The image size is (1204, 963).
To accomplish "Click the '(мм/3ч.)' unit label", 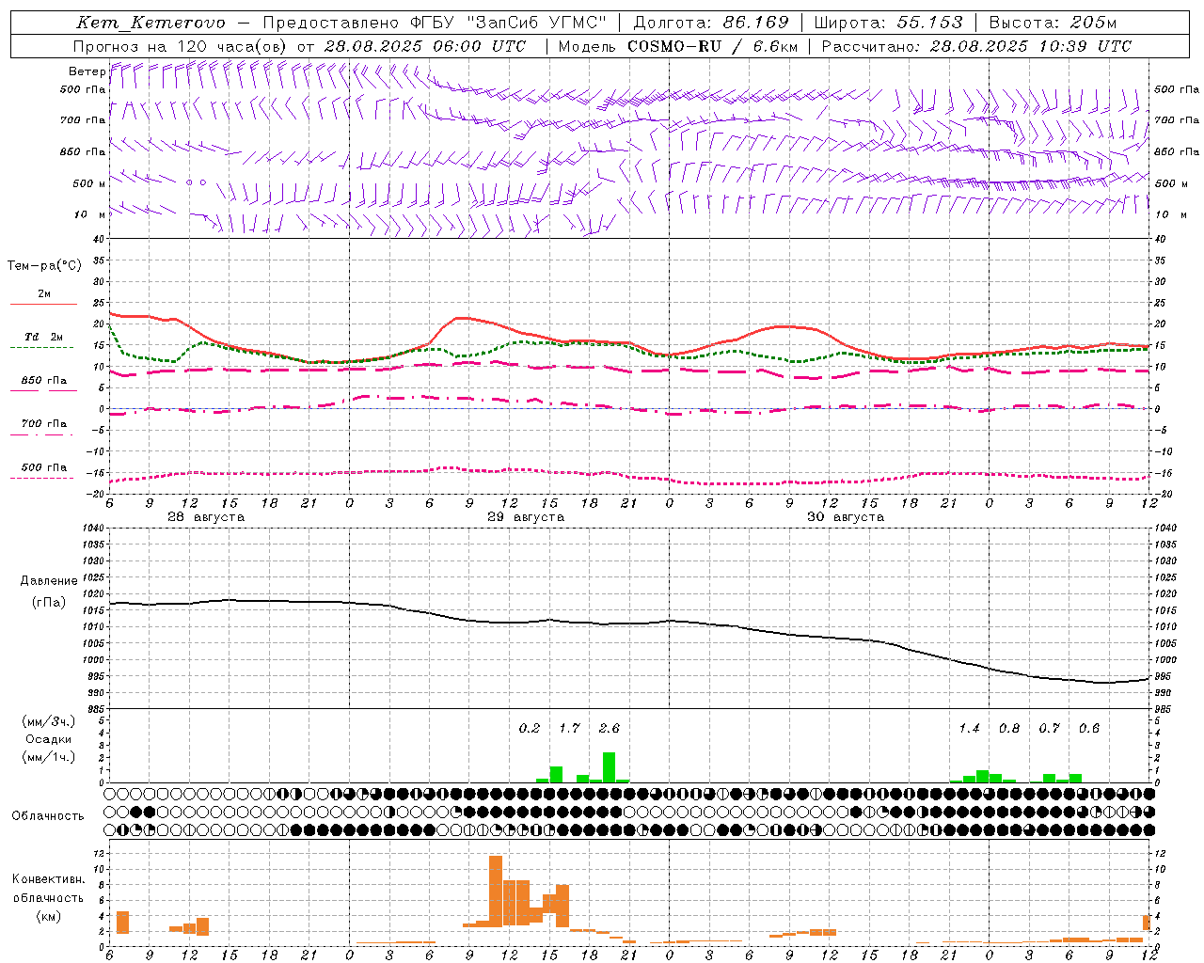I will pyautogui.click(x=49, y=721).
